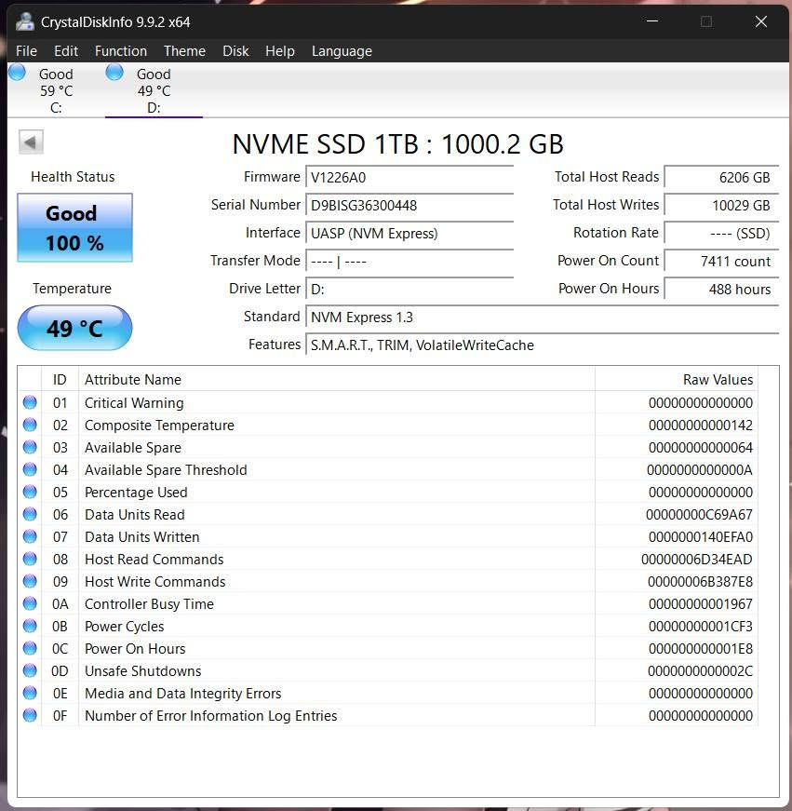Click the D: drive blue status orb
This screenshot has width=792, height=811.
(x=114, y=72)
